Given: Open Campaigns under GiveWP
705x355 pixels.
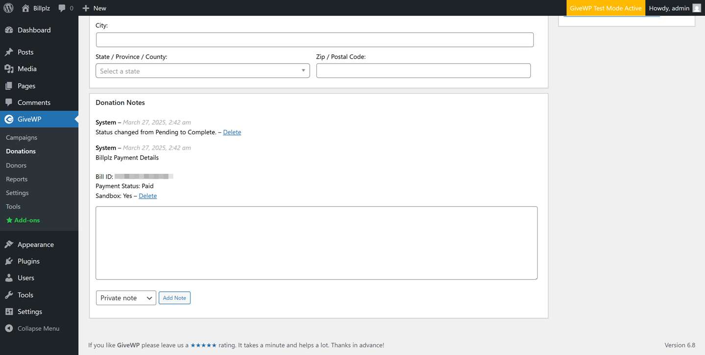Looking at the screenshot, I should click(22, 138).
